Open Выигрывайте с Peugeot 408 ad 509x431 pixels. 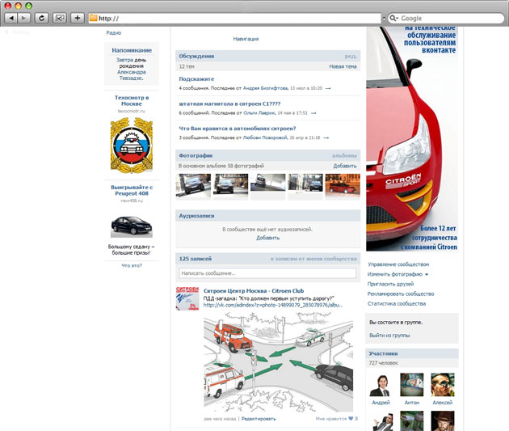point(132,190)
